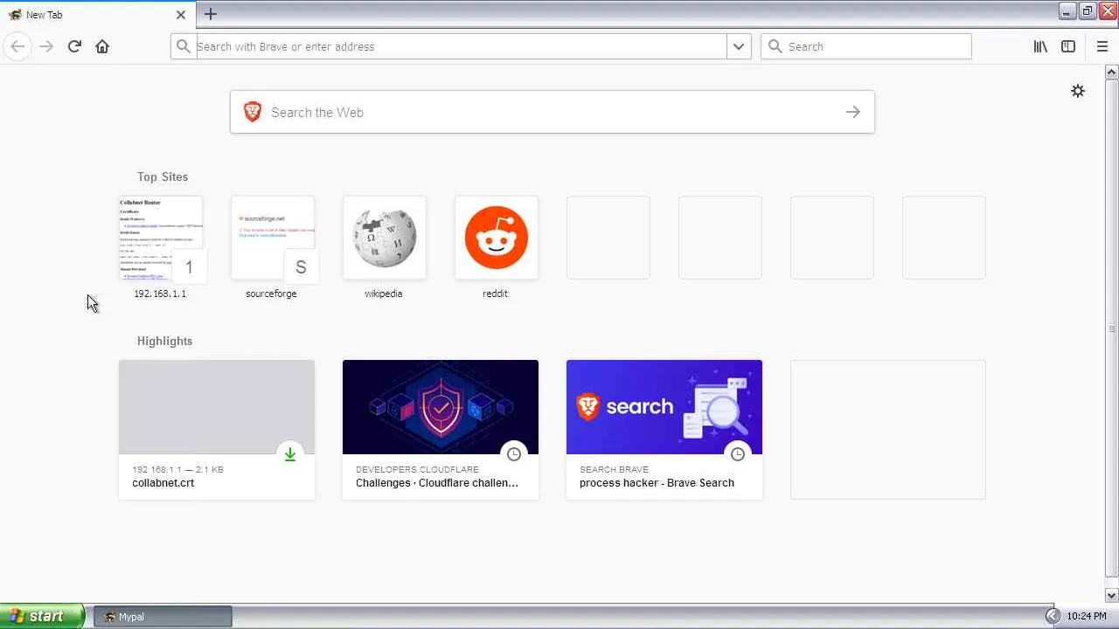Reload the current page
Viewport: 1119px width, 629px height.
coord(74,46)
